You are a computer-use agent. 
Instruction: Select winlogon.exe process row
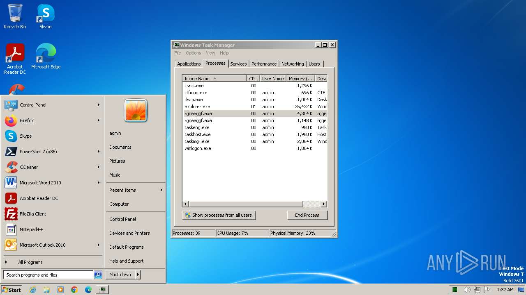[x=255, y=148]
